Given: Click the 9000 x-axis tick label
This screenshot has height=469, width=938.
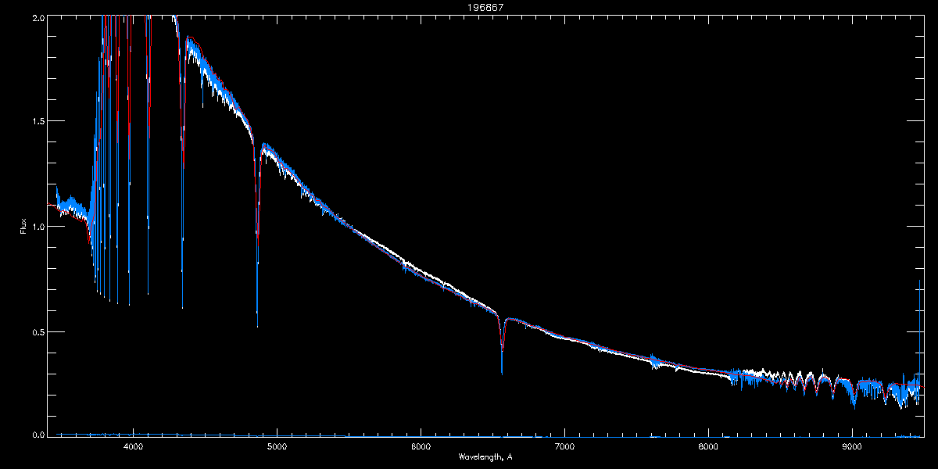Looking at the screenshot, I should pos(852,446).
